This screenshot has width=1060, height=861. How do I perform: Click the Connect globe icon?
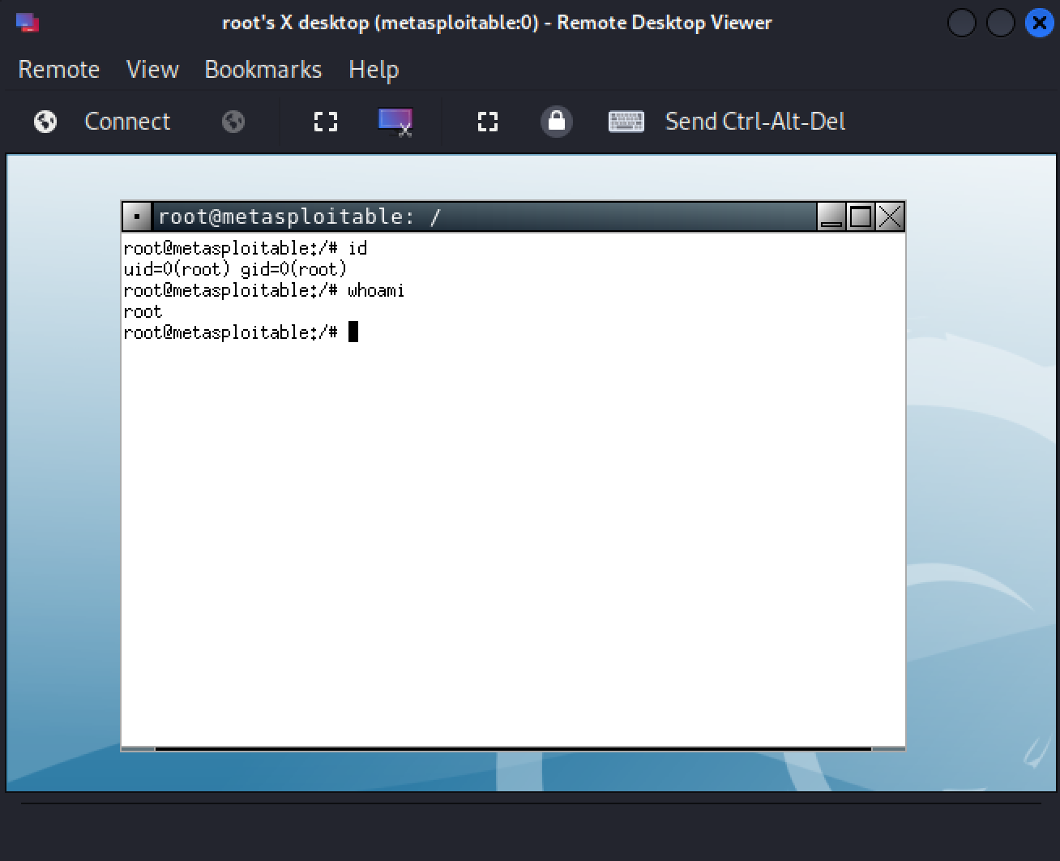click(x=45, y=122)
